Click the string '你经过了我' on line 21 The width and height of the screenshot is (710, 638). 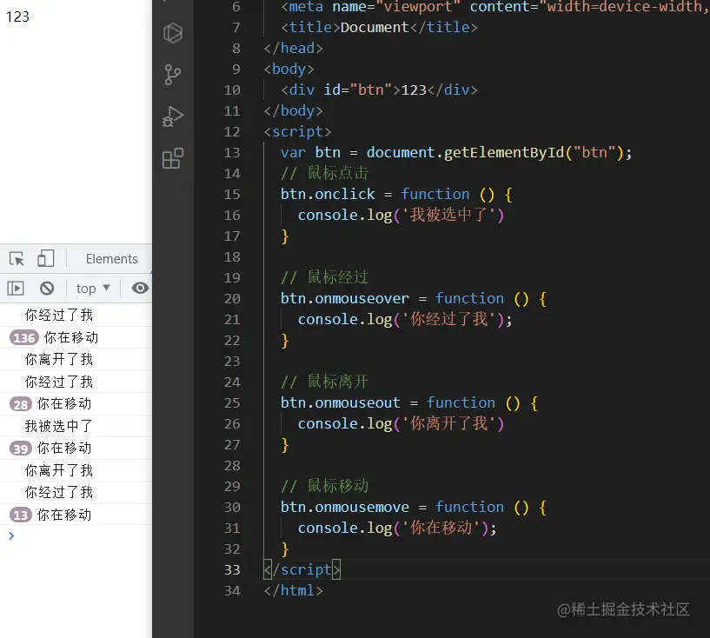click(x=448, y=319)
